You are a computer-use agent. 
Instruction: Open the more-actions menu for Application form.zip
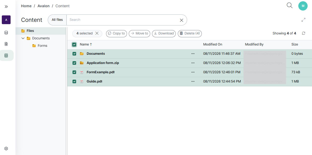tap(193, 63)
